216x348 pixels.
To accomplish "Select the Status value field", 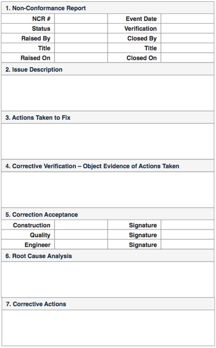I will (x=81, y=28).
